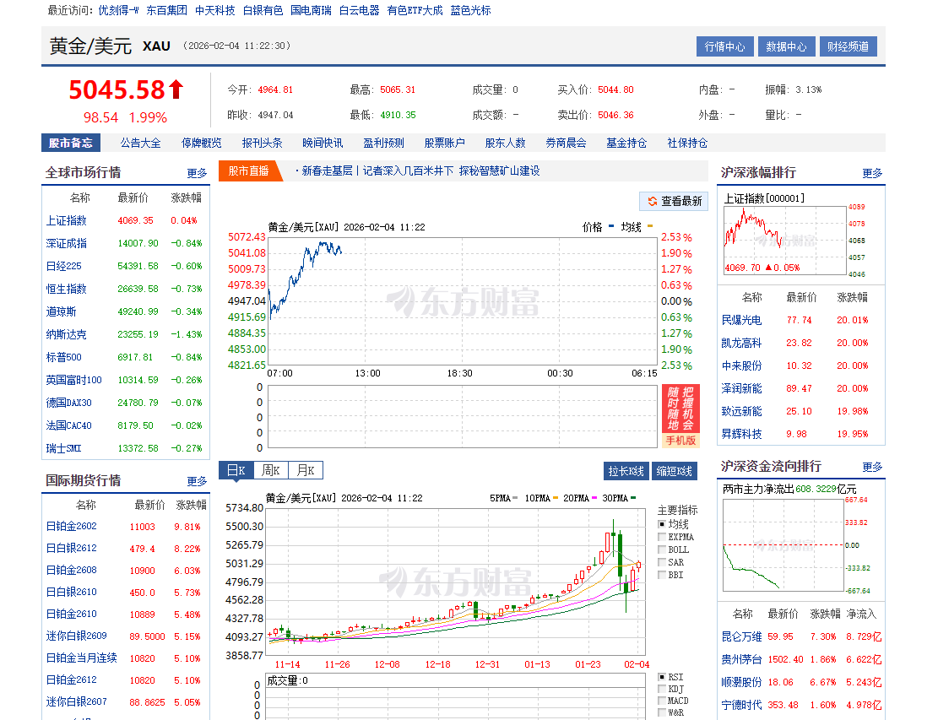Select the SAR indicator option

pyautogui.click(x=662, y=562)
